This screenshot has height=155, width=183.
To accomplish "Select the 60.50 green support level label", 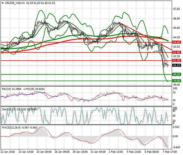I will (x=177, y=74).
